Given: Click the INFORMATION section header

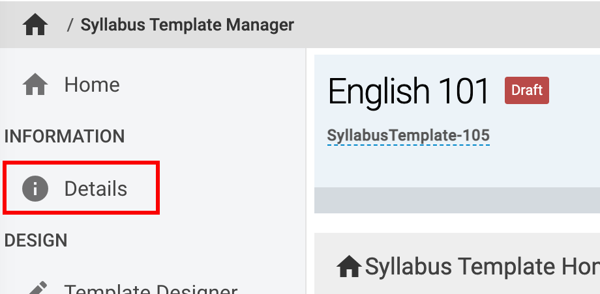Looking at the screenshot, I should [x=65, y=137].
